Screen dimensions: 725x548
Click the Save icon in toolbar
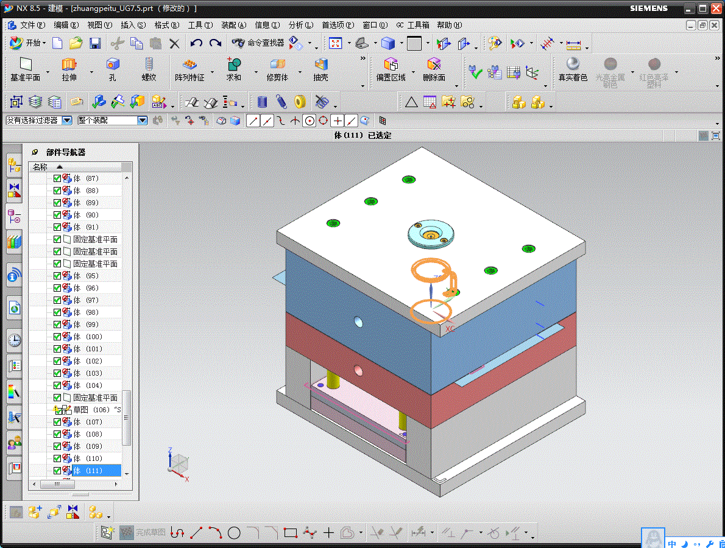95,43
